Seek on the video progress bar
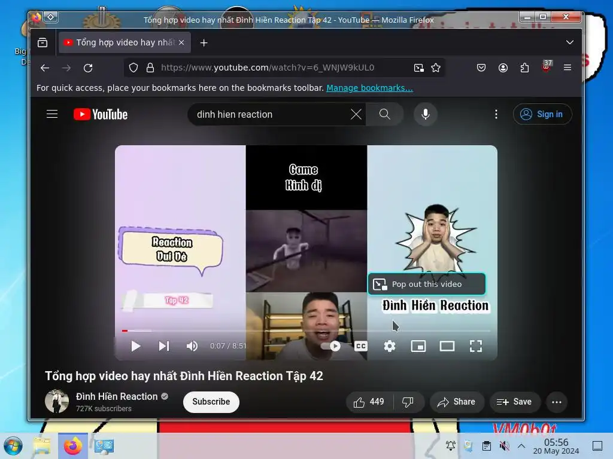Viewport: 613px width, 459px height. click(306, 331)
